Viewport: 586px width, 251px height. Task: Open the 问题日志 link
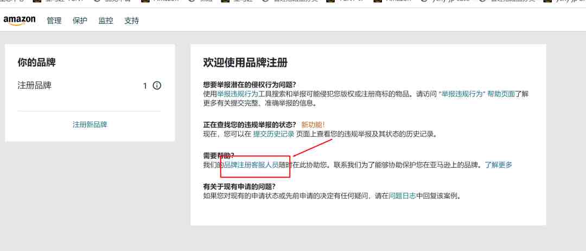(402, 195)
